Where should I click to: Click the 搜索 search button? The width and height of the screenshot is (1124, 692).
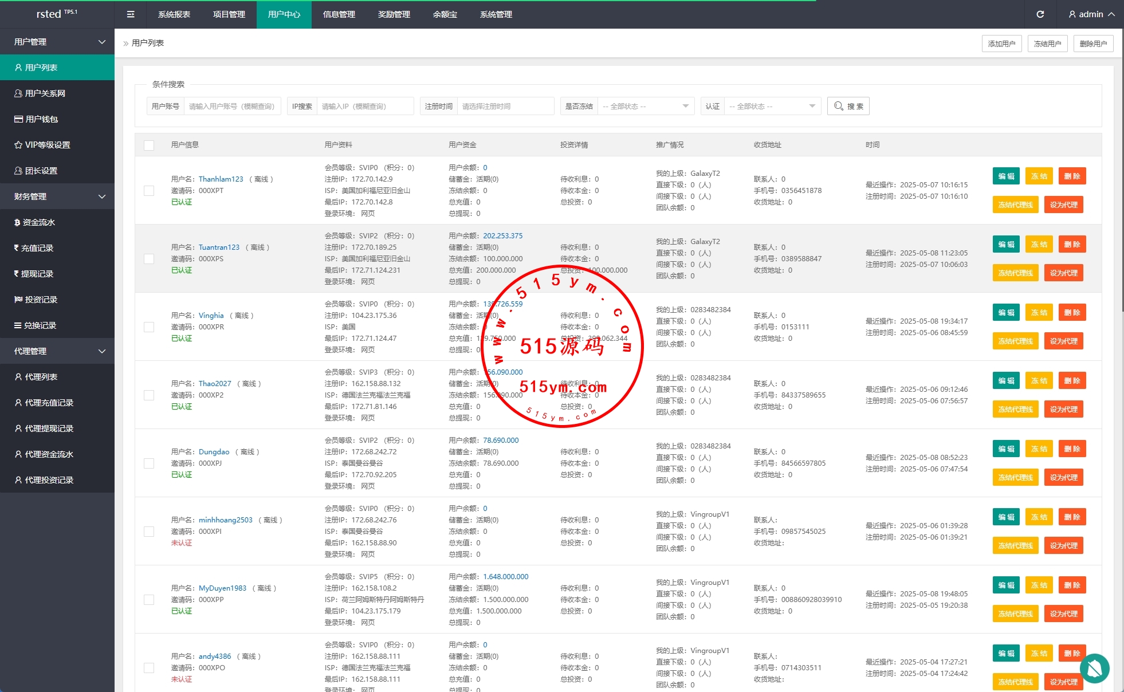tap(848, 106)
